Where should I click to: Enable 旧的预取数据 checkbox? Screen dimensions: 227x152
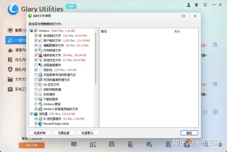point(36,89)
